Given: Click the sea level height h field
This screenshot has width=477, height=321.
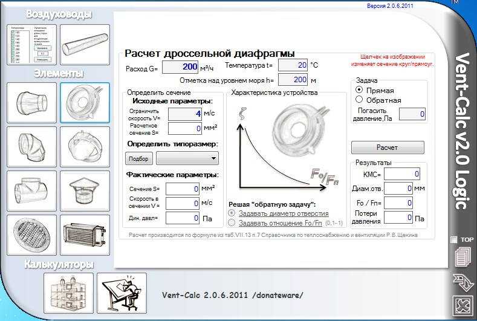Looking at the screenshot, I should (x=293, y=80).
